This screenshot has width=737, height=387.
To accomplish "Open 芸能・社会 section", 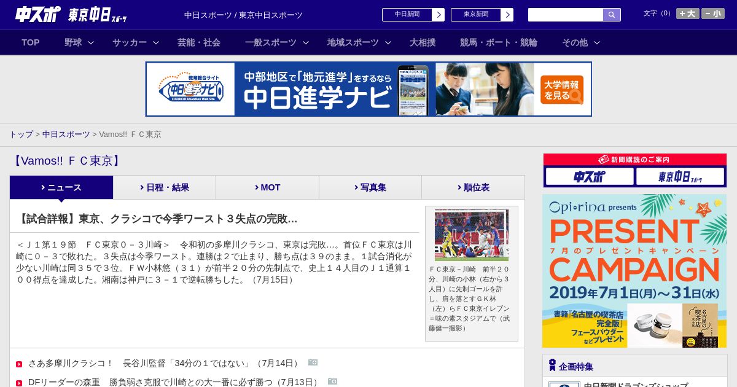I will click(199, 42).
